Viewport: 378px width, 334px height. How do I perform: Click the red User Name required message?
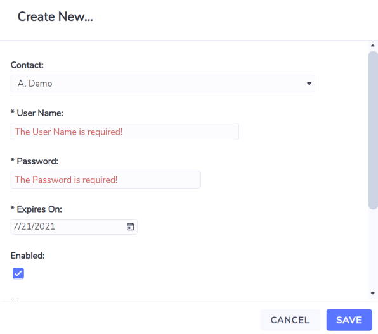[68, 132]
